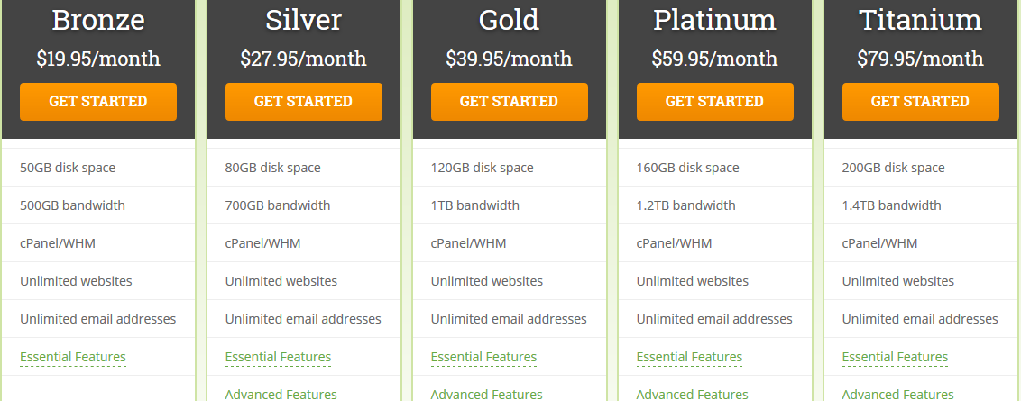Image resolution: width=1021 pixels, height=401 pixels.
Task: Open Essential Features link in Bronze column
Action: (73, 357)
